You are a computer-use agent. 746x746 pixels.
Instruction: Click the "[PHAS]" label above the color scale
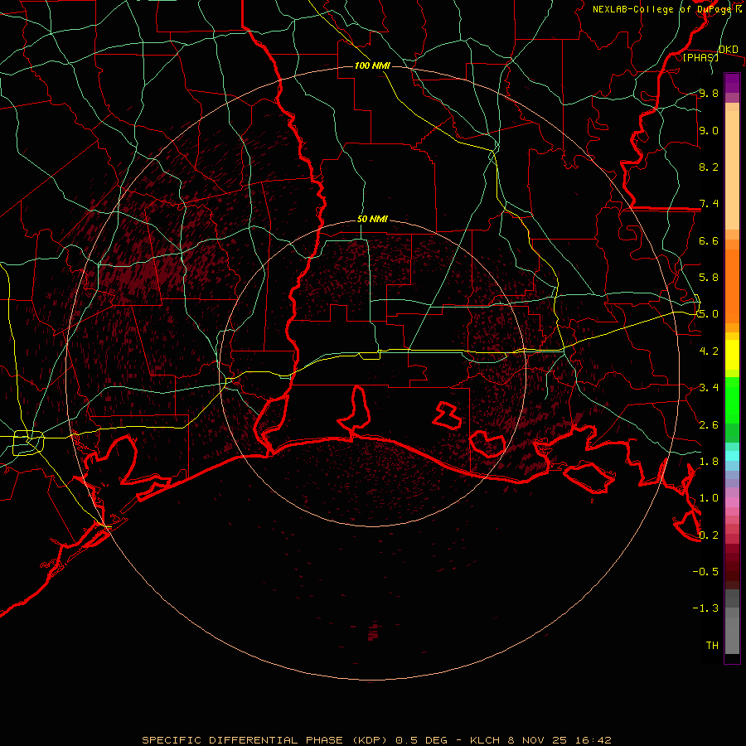[700, 57]
